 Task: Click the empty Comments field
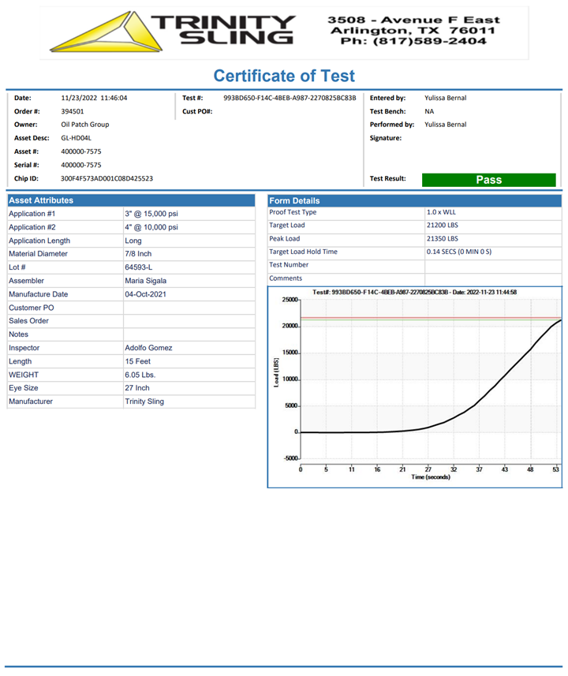[x=492, y=278]
